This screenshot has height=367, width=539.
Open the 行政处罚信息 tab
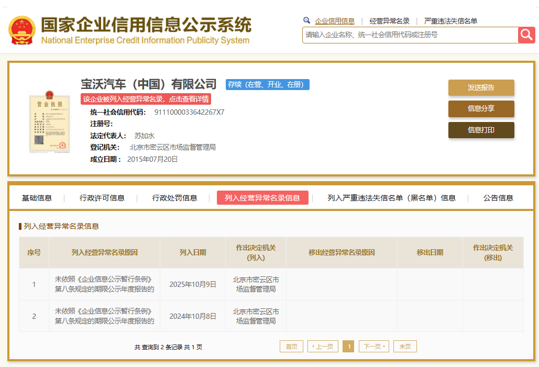tap(174, 198)
